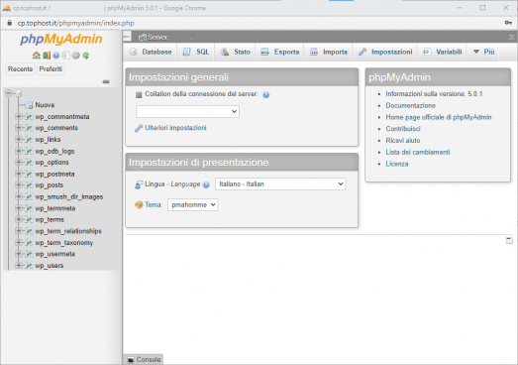Click the Server breadcrumb text

pos(158,38)
